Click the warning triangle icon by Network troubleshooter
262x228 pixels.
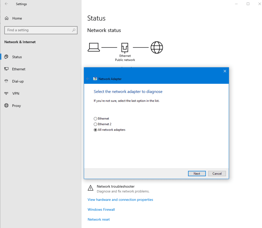[x=91, y=188]
